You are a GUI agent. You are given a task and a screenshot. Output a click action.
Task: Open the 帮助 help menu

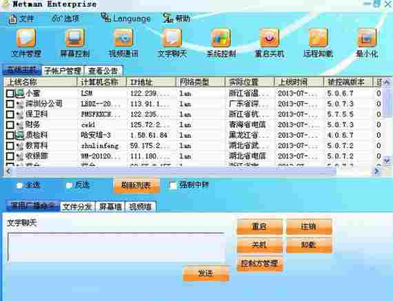pyautogui.click(x=177, y=19)
